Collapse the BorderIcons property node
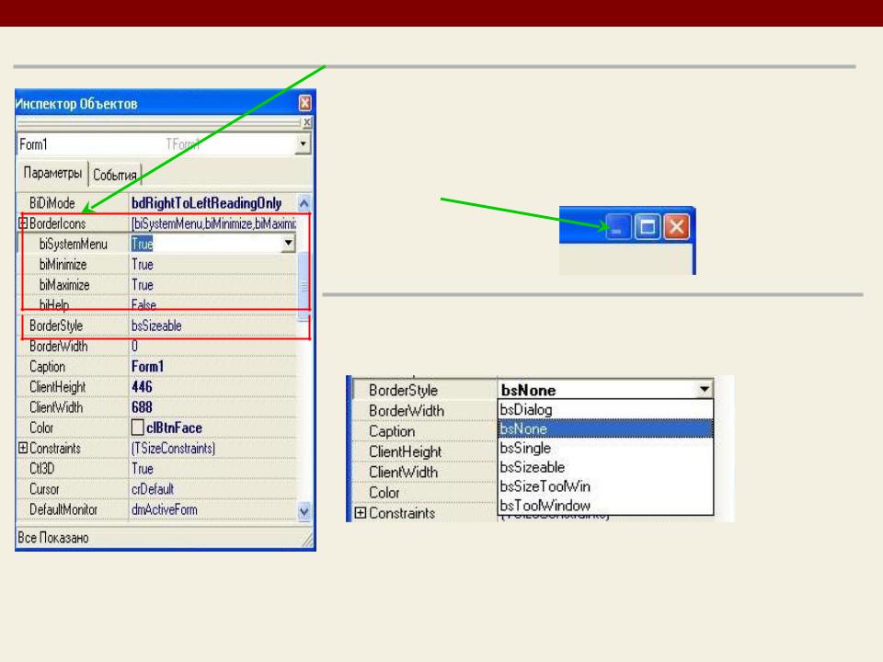Screen dimensions: 883x662 pyautogui.click(x=23, y=223)
